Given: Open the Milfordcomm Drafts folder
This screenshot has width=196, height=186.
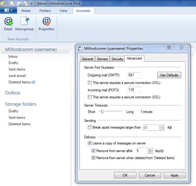Looking at the screenshot, I should pyautogui.click(x=13, y=63).
